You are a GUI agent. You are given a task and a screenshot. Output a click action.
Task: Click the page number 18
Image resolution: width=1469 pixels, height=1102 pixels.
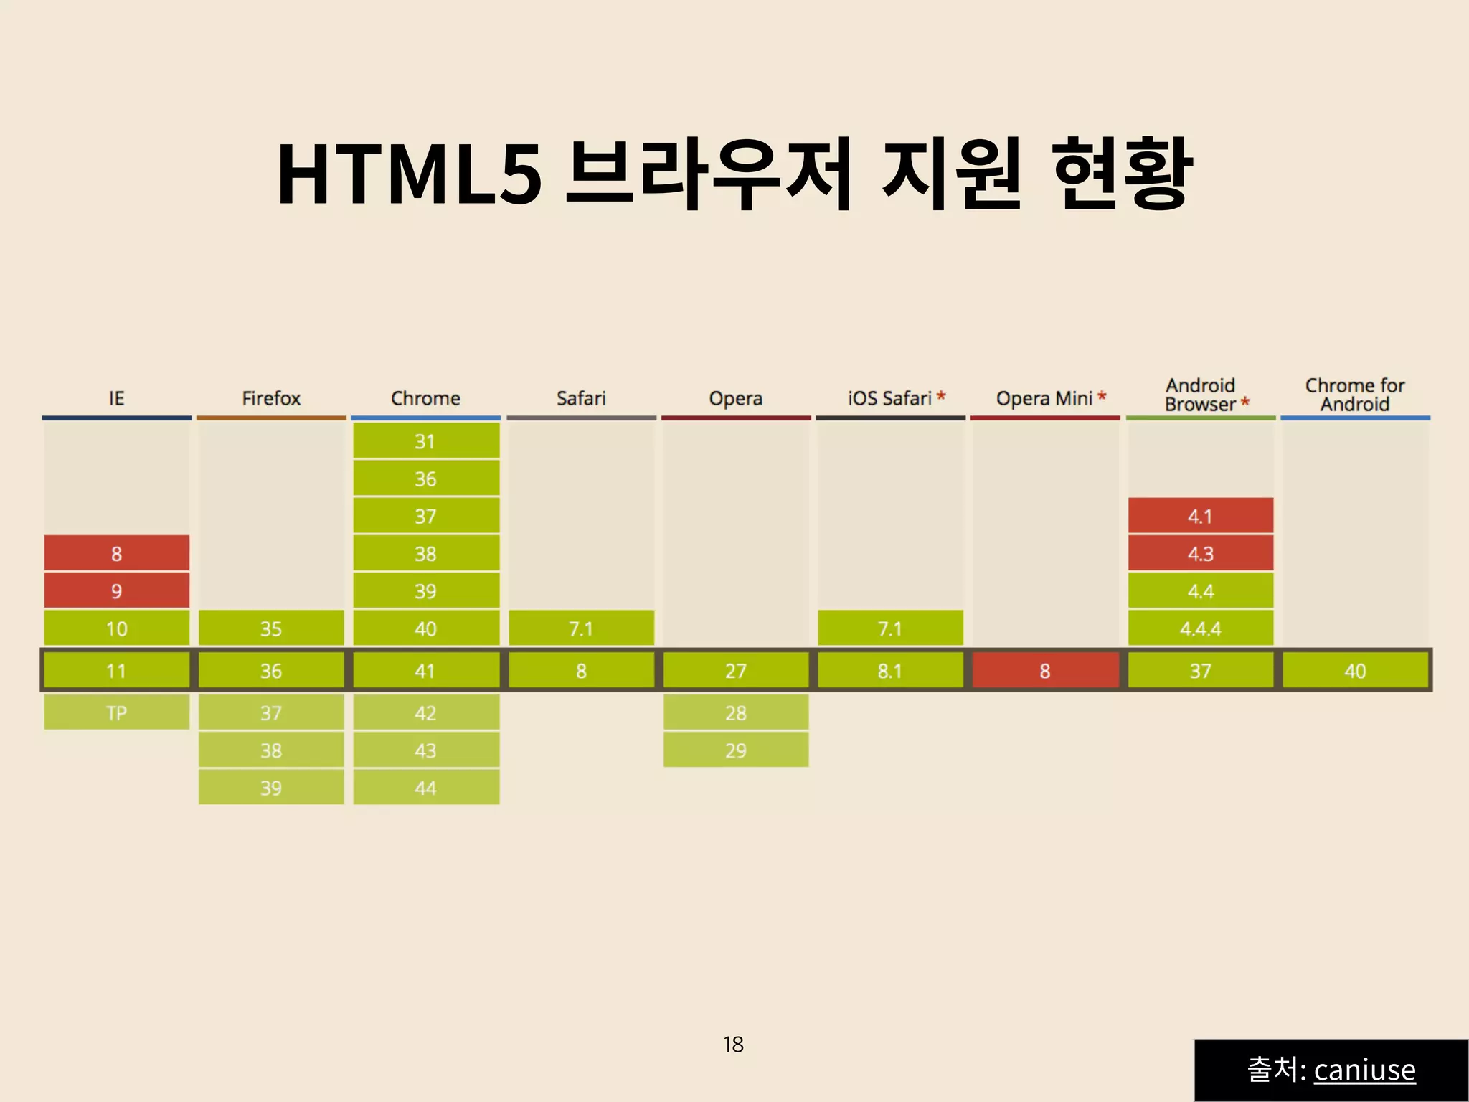point(733,1045)
